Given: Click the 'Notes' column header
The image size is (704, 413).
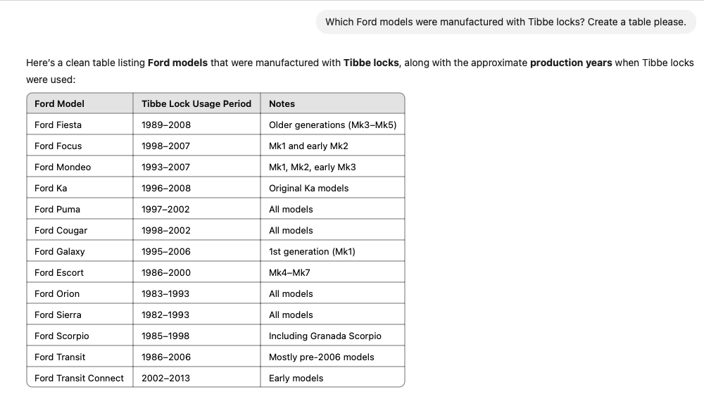Looking at the screenshot, I should click(x=282, y=103).
